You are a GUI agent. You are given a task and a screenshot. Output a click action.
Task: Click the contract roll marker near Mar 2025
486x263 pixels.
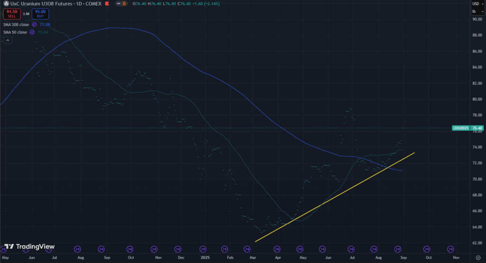[x=247, y=249]
